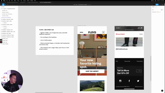The height and width of the screenshot is (93, 165).
Task: Click SHOP THE CABINET button
Action: pyautogui.click(x=92, y=71)
